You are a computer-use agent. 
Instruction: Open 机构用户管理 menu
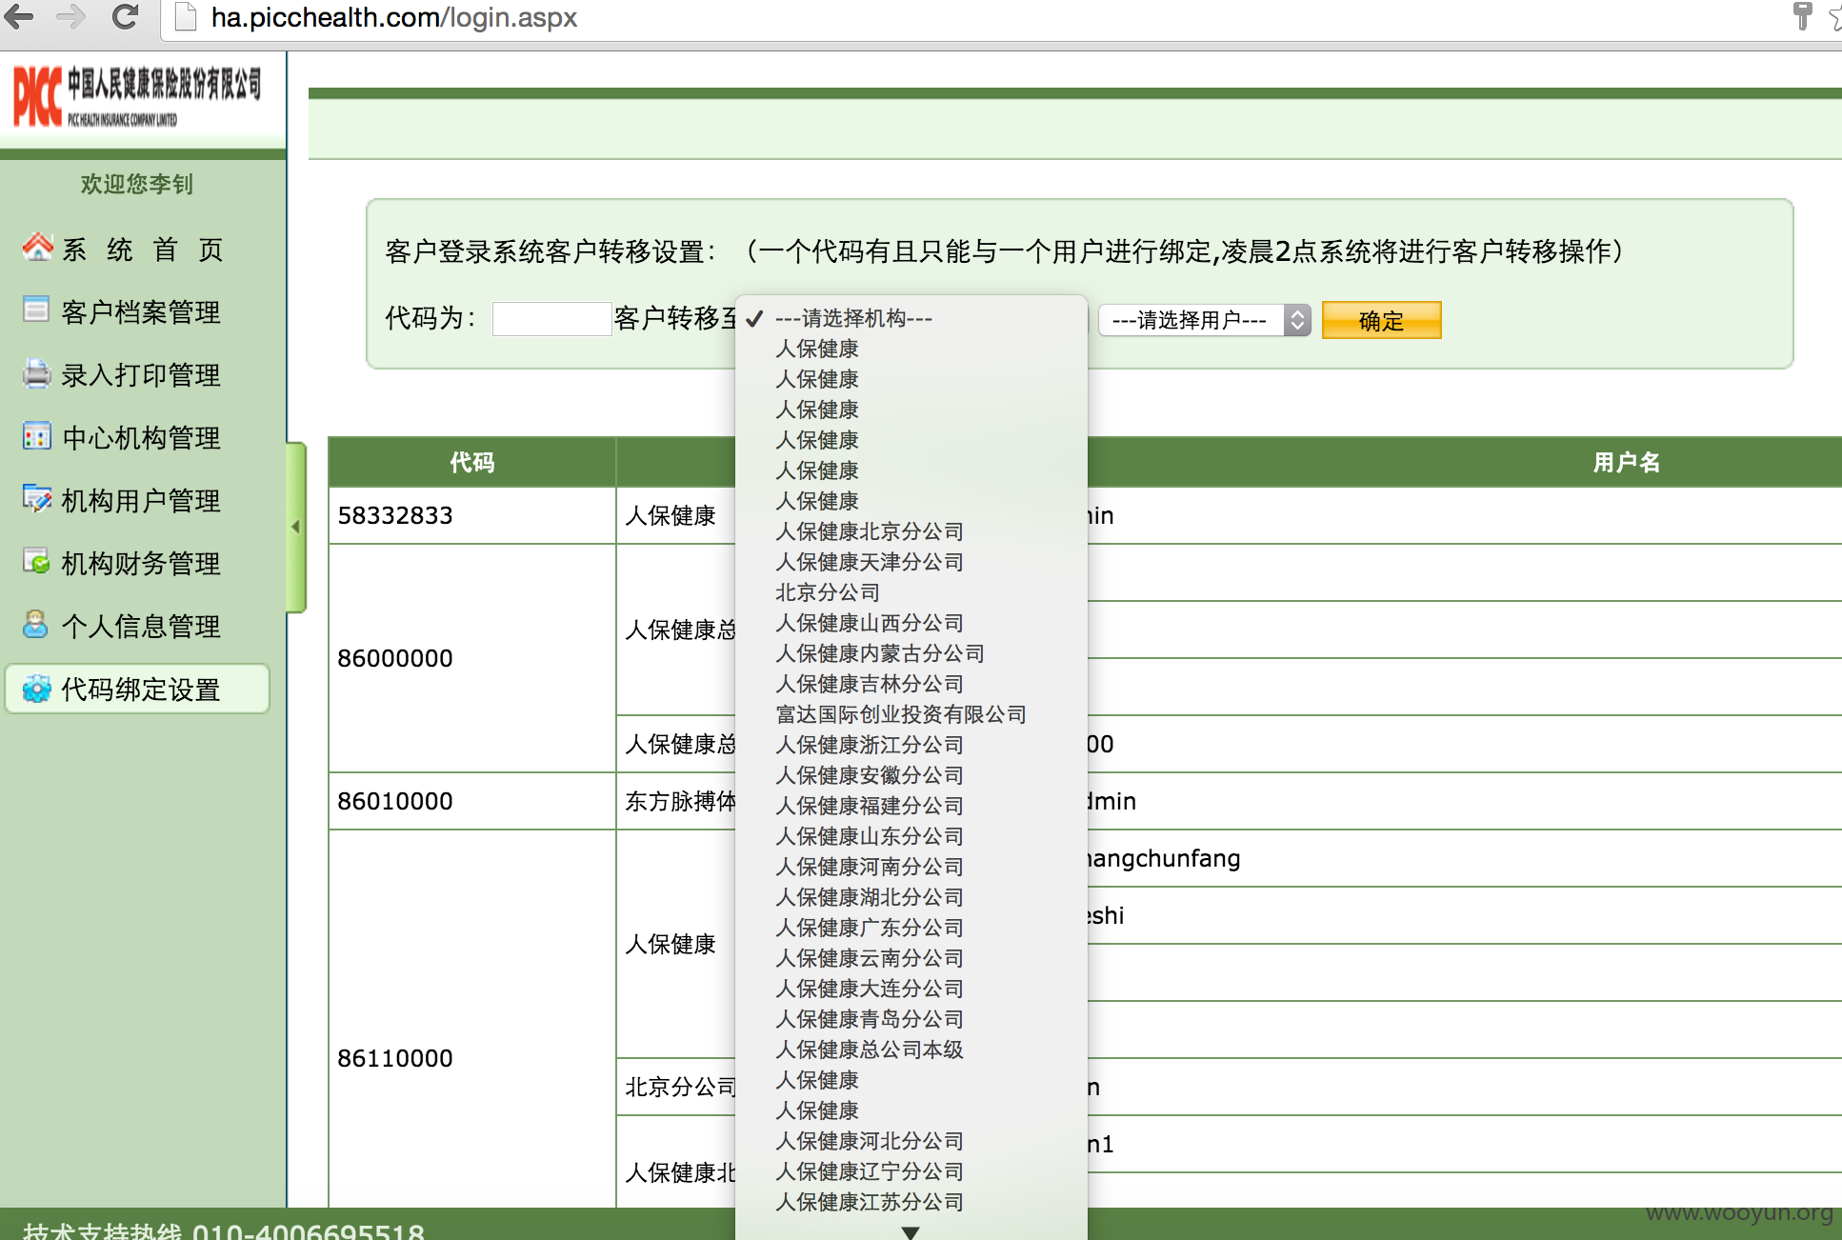click(141, 500)
